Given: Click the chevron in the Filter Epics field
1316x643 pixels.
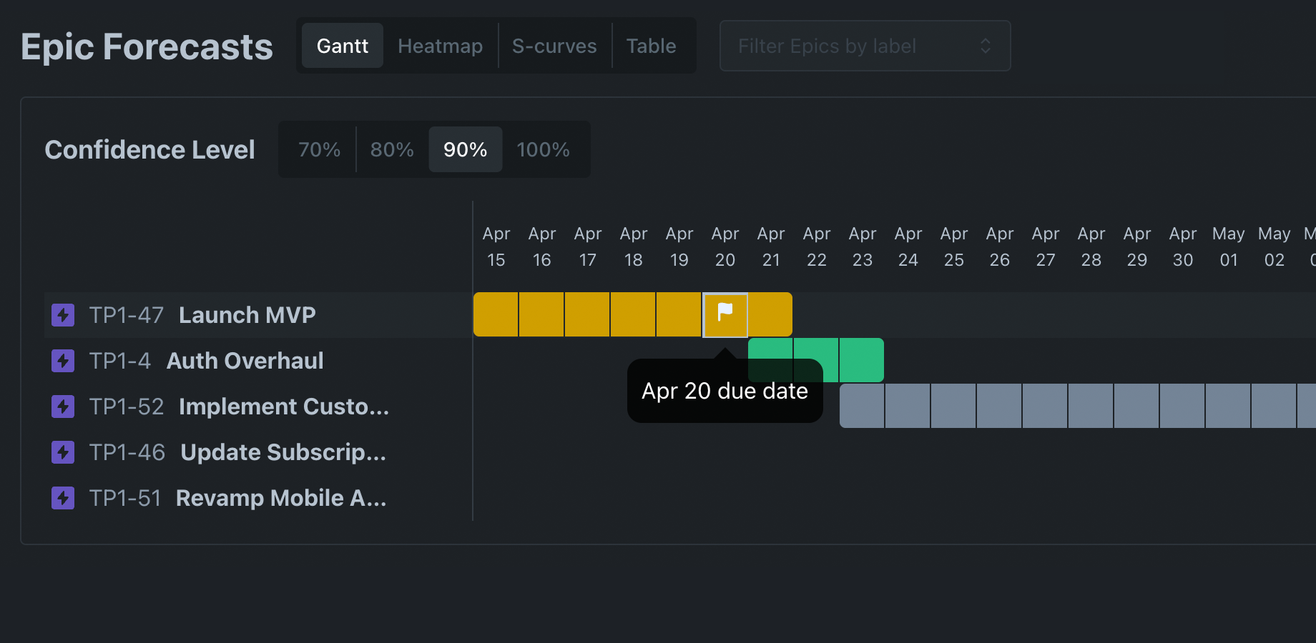Looking at the screenshot, I should [x=986, y=46].
